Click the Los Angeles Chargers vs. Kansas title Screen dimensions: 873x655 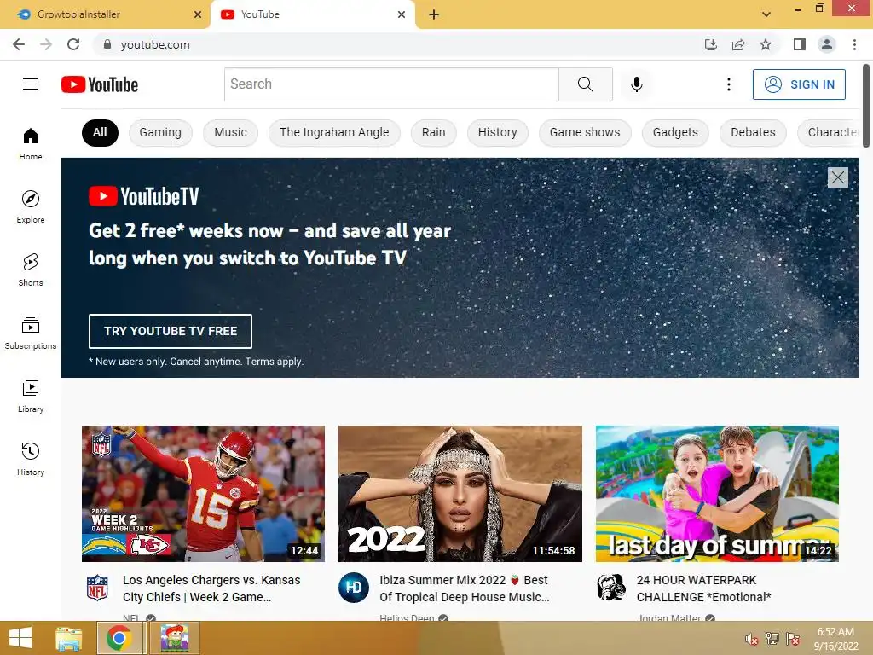[x=211, y=588]
